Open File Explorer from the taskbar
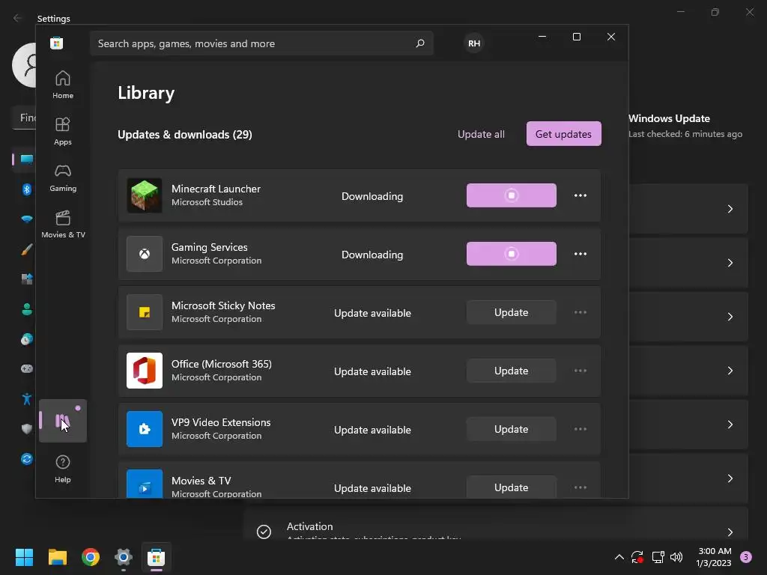The image size is (767, 575). (57, 557)
